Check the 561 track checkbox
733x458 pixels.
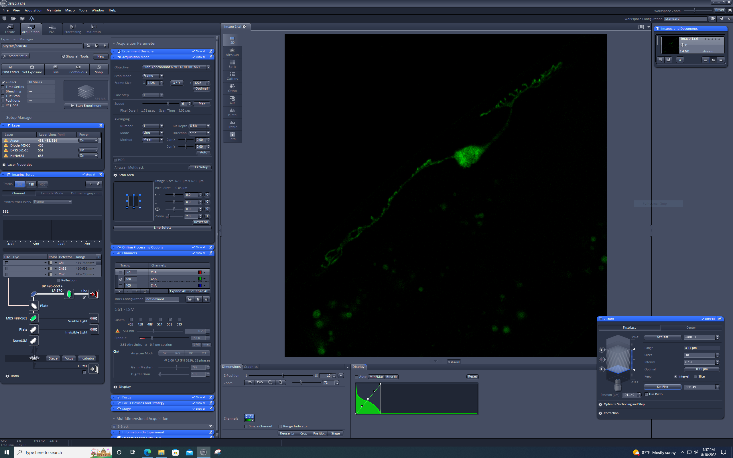[121, 272]
